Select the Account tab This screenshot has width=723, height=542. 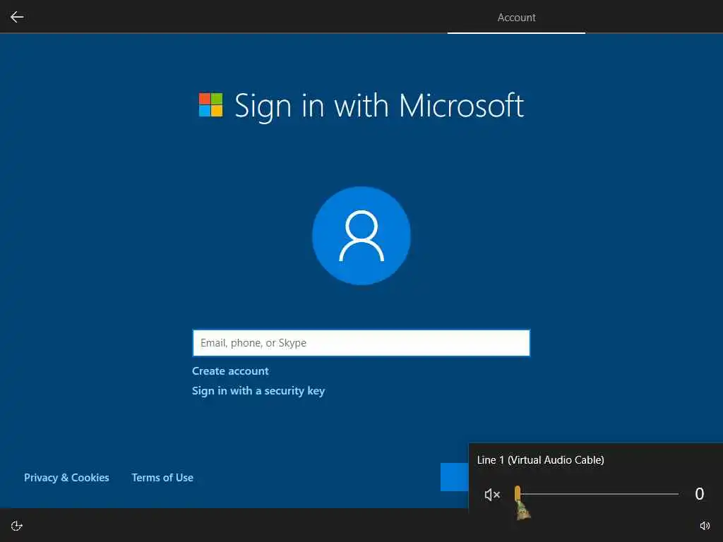[x=516, y=18]
